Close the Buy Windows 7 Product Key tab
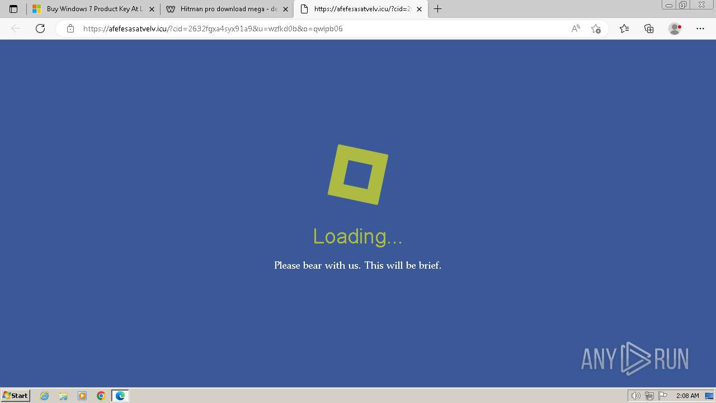This screenshot has width=716, height=403. click(x=152, y=9)
